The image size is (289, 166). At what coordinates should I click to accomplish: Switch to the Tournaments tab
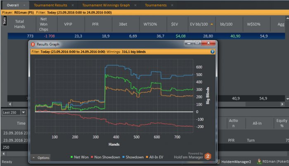(x=155, y=5)
